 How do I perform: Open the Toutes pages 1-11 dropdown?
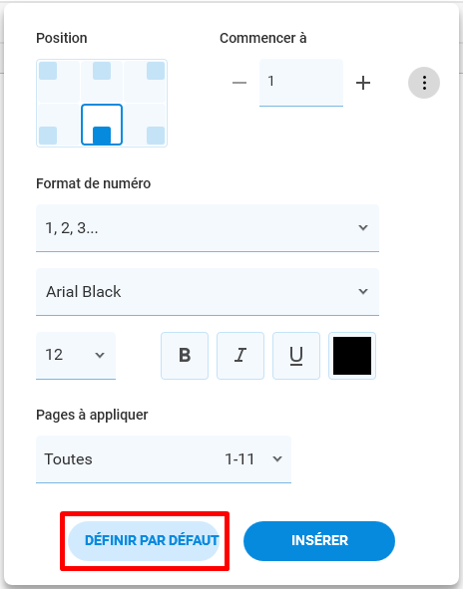pos(164,459)
